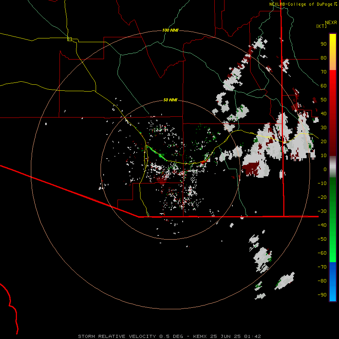This screenshot has height=339, width=339.
Task: Click the 80 value on the velocity scale
Action: click(324, 58)
